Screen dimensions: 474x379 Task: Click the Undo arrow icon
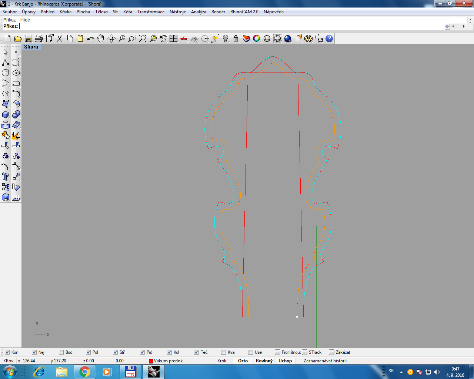click(x=90, y=38)
